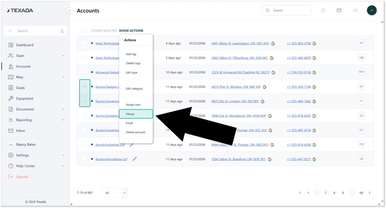
Task: Open filter sliders icon in header
Action: [x=355, y=10]
